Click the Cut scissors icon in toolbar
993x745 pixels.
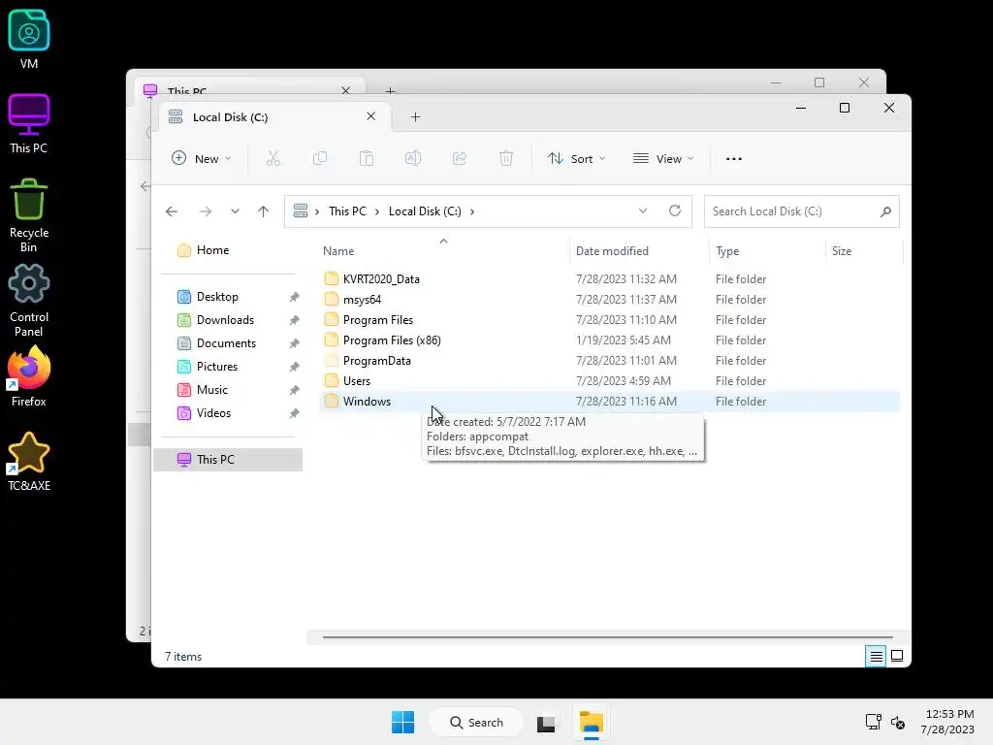tap(272, 158)
